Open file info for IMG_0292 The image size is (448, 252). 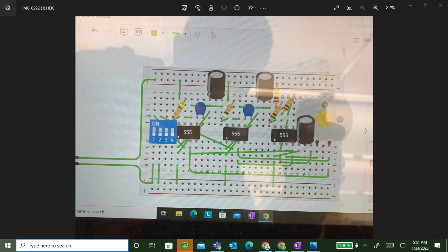click(x=237, y=8)
